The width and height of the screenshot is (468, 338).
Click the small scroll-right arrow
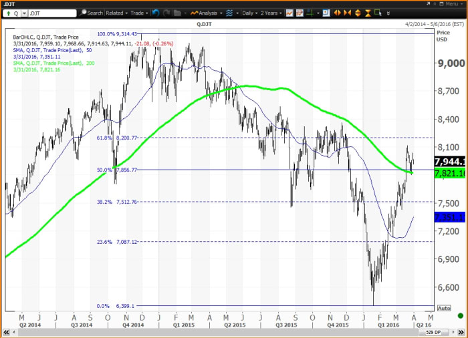[454, 332]
